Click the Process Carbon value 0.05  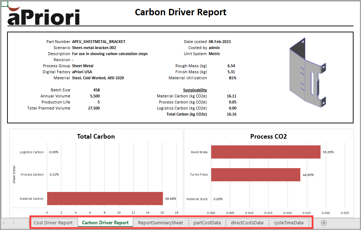(233, 102)
